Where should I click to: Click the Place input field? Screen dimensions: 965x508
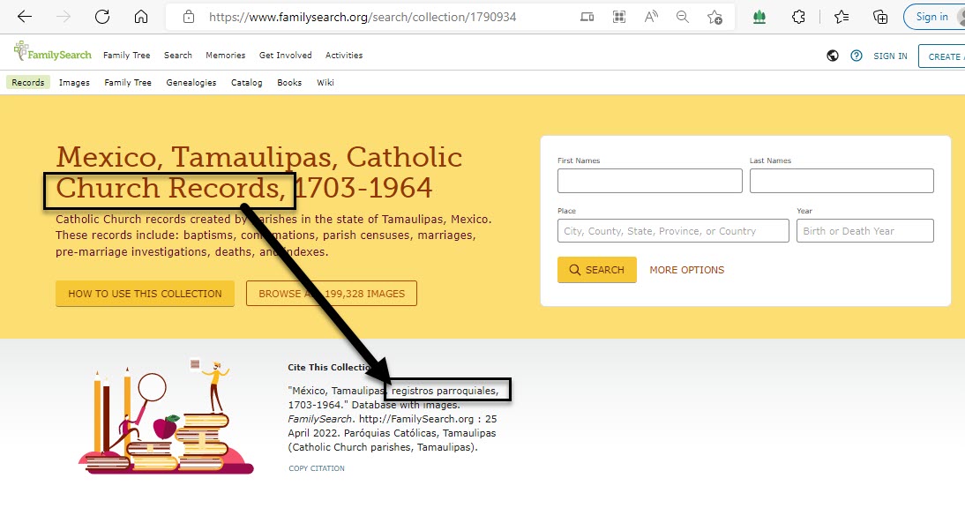673,231
